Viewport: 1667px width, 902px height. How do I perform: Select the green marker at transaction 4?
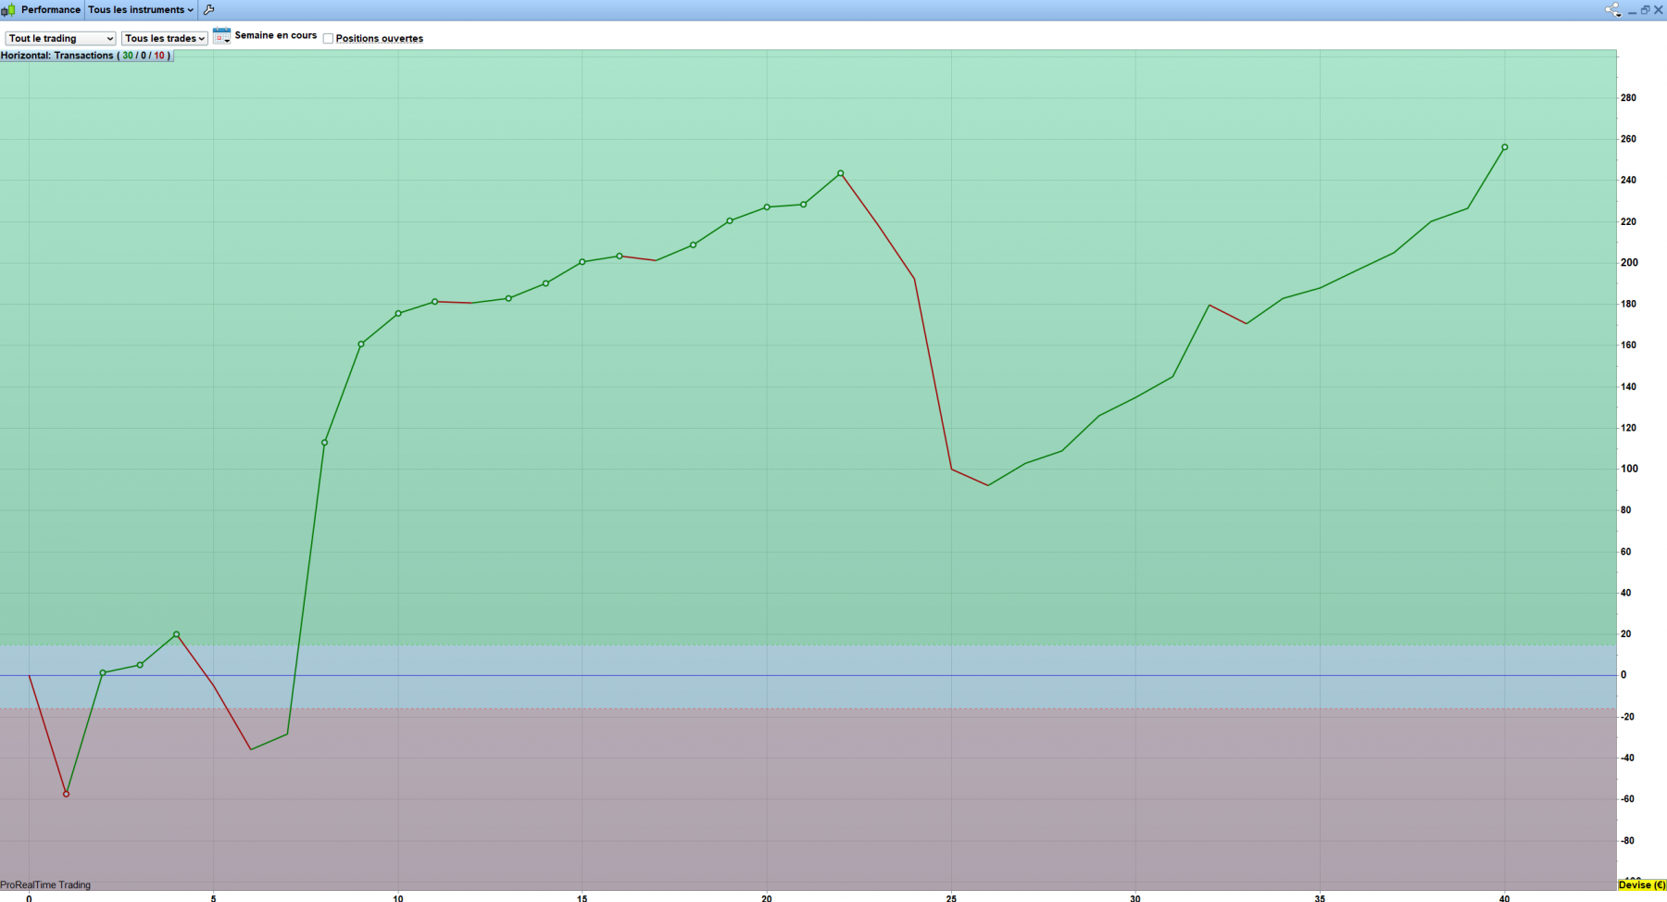176,634
